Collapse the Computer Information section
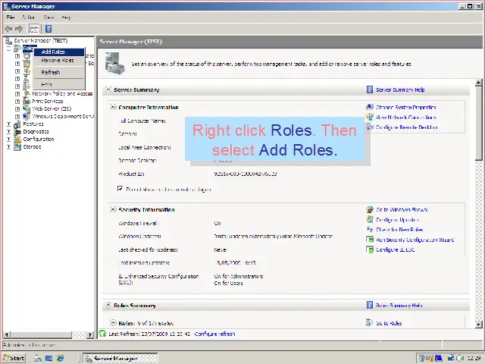Image resolution: width=485 pixels, height=364 pixels. pos(113,107)
